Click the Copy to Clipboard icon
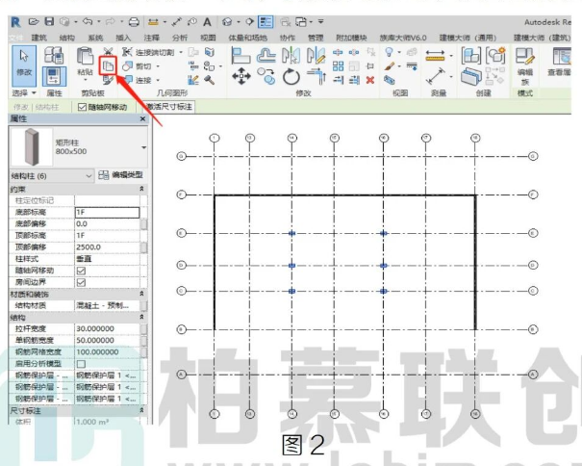The image size is (582, 466). click(108, 65)
